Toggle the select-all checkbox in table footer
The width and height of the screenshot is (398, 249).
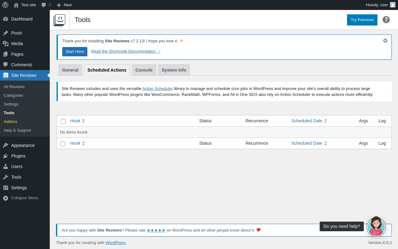(63, 144)
